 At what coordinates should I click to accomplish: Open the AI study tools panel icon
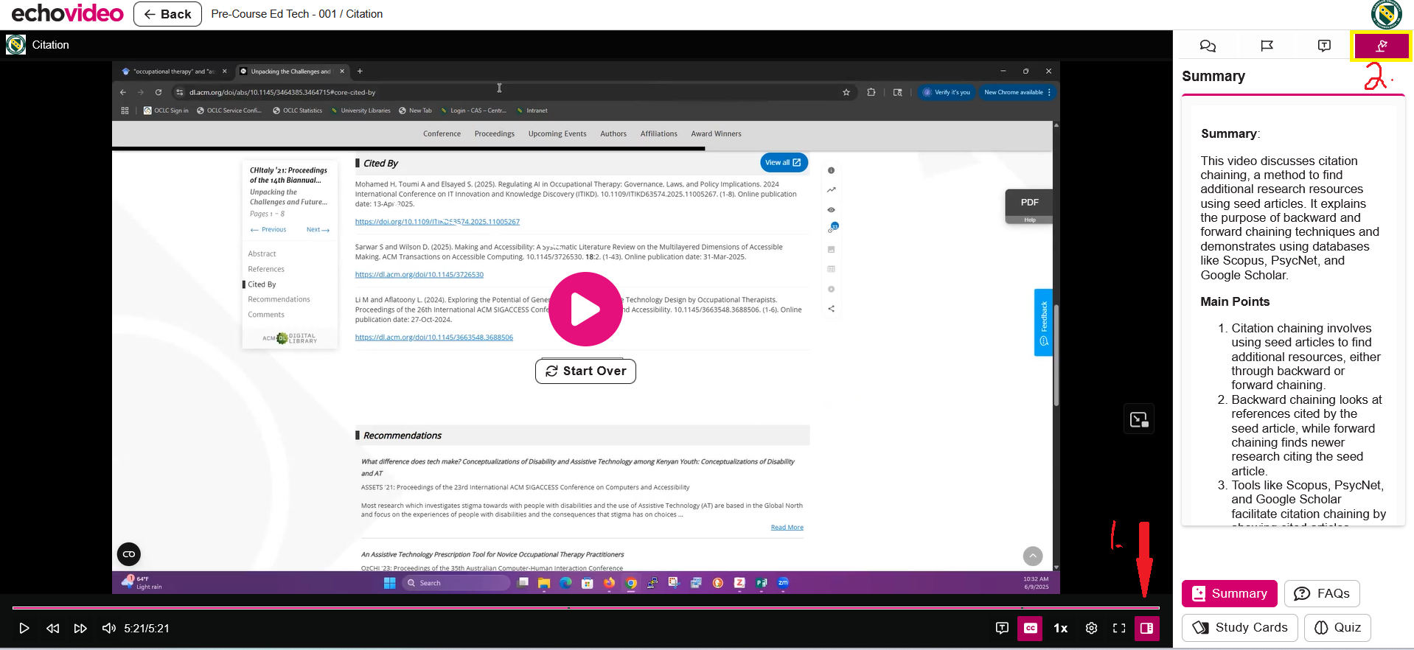click(1382, 46)
